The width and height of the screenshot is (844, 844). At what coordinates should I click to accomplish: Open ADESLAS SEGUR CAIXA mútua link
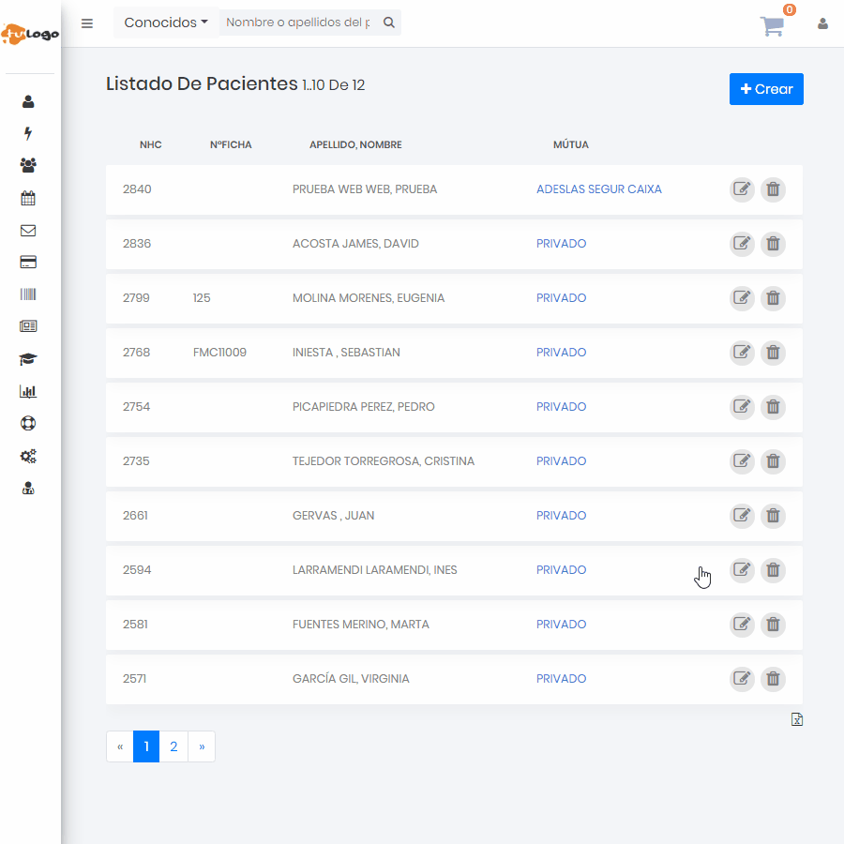point(598,189)
